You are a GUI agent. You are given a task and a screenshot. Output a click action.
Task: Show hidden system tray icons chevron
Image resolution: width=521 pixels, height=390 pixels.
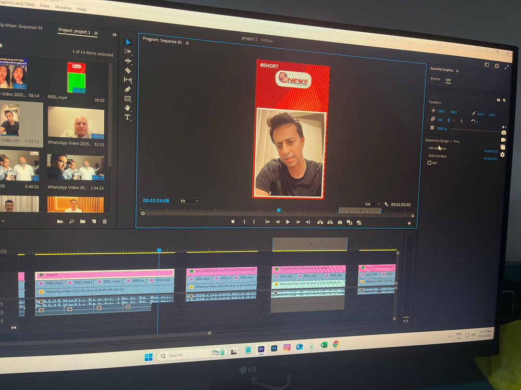(450, 336)
